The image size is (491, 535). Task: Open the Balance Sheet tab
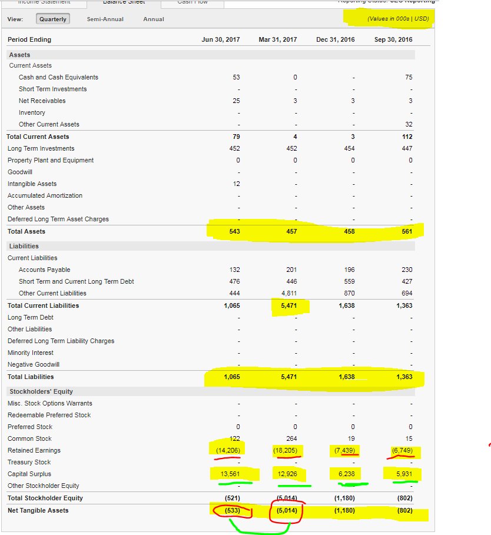point(124,3)
